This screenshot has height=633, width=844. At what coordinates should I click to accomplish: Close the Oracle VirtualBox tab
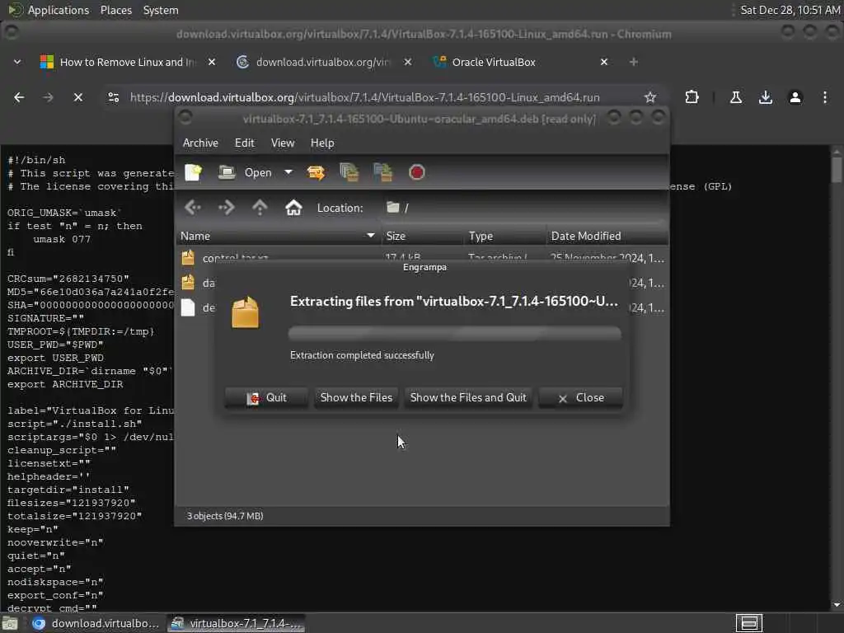click(x=604, y=62)
